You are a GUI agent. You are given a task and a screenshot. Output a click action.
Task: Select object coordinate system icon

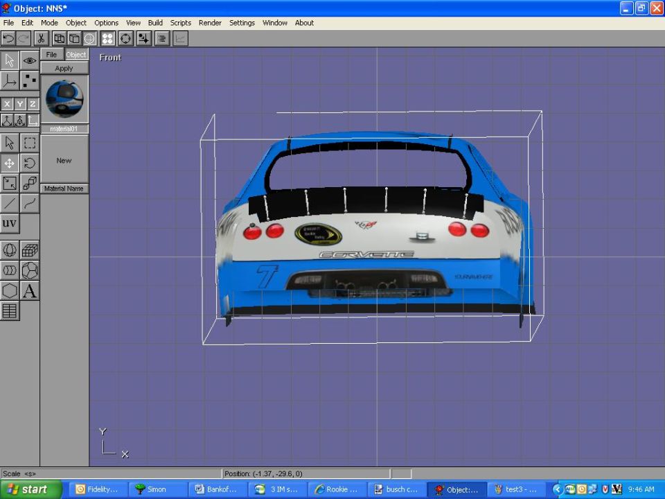(x=20, y=121)
